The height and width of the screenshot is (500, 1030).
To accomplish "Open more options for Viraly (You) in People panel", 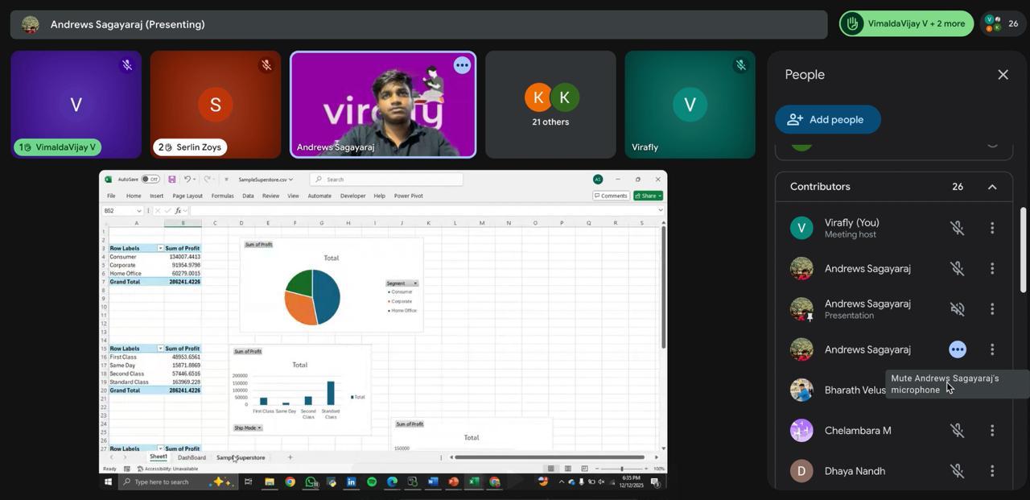I will pos(992,227).
